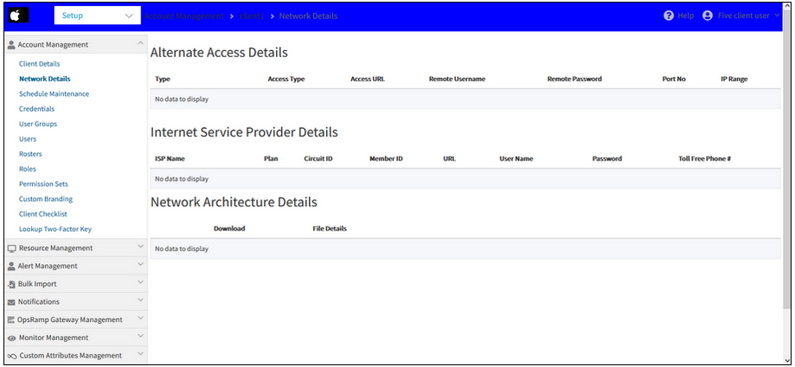Expand Alert Management section chevron
The width and height of the screenshot is (795, 367).
(140, 265)
